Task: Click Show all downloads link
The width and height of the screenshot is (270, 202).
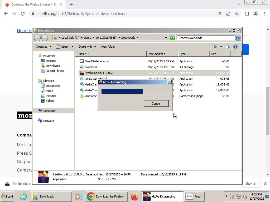Action: [x=251, y=184]
